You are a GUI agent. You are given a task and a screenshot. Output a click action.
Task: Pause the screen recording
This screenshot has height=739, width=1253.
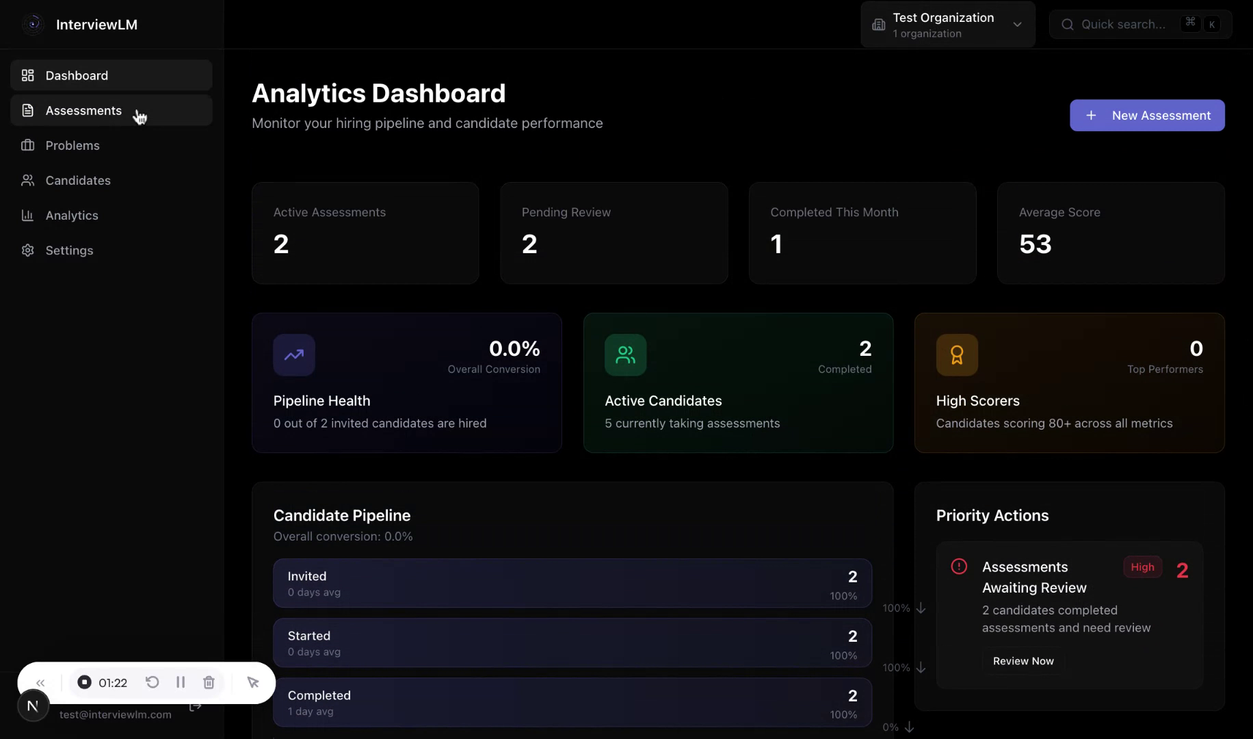pos(181,682)
